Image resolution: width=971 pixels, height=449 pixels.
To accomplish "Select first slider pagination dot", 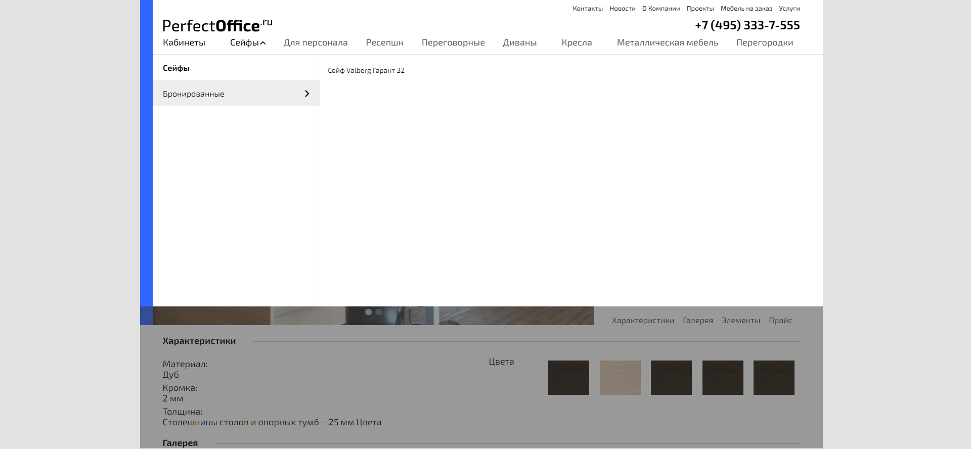I will pyautogui.click(x=368, y=312).
